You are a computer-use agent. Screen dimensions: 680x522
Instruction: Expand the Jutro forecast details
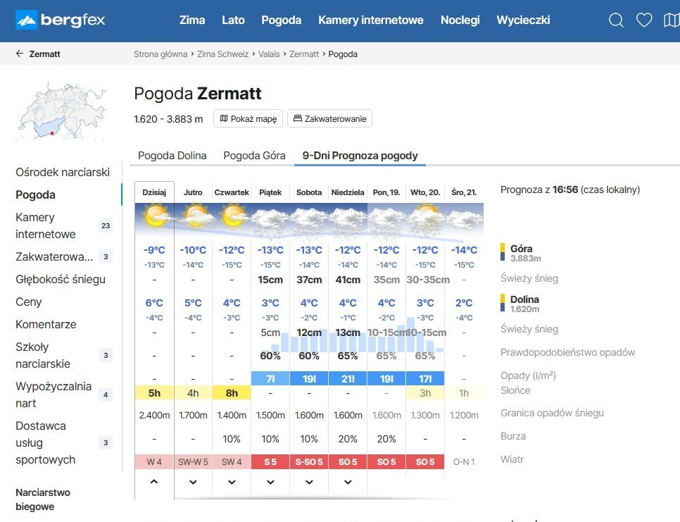[x=193, y=482]
